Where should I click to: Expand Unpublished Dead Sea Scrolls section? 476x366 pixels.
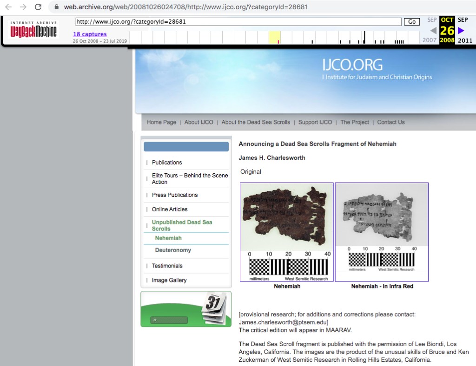(182, 225)
